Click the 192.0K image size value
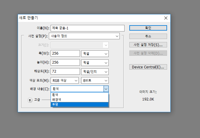The width and height of the screenshot is (200, 138). [x=148, y=99]
